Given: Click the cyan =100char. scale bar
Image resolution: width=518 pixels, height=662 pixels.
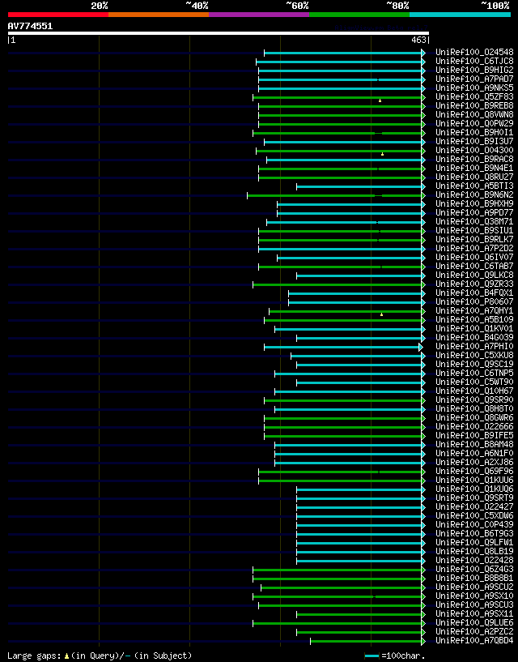Looking at the screenshot, I should pyautogui.click(x=372, y=656).
